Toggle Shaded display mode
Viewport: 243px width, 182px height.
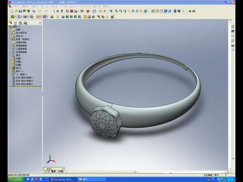click(x=169, y=11)
